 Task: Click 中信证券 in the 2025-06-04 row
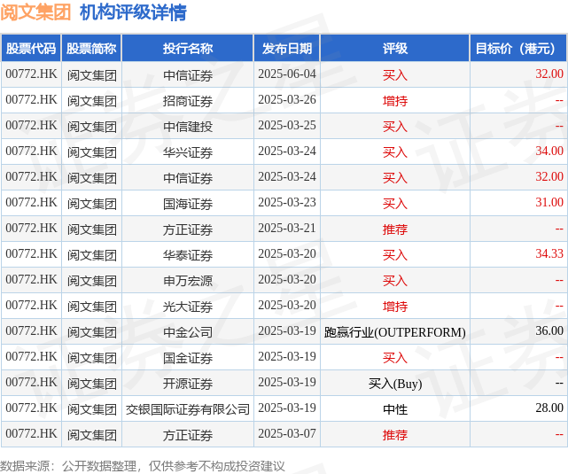pyautogui.click(x=188, y=75)
